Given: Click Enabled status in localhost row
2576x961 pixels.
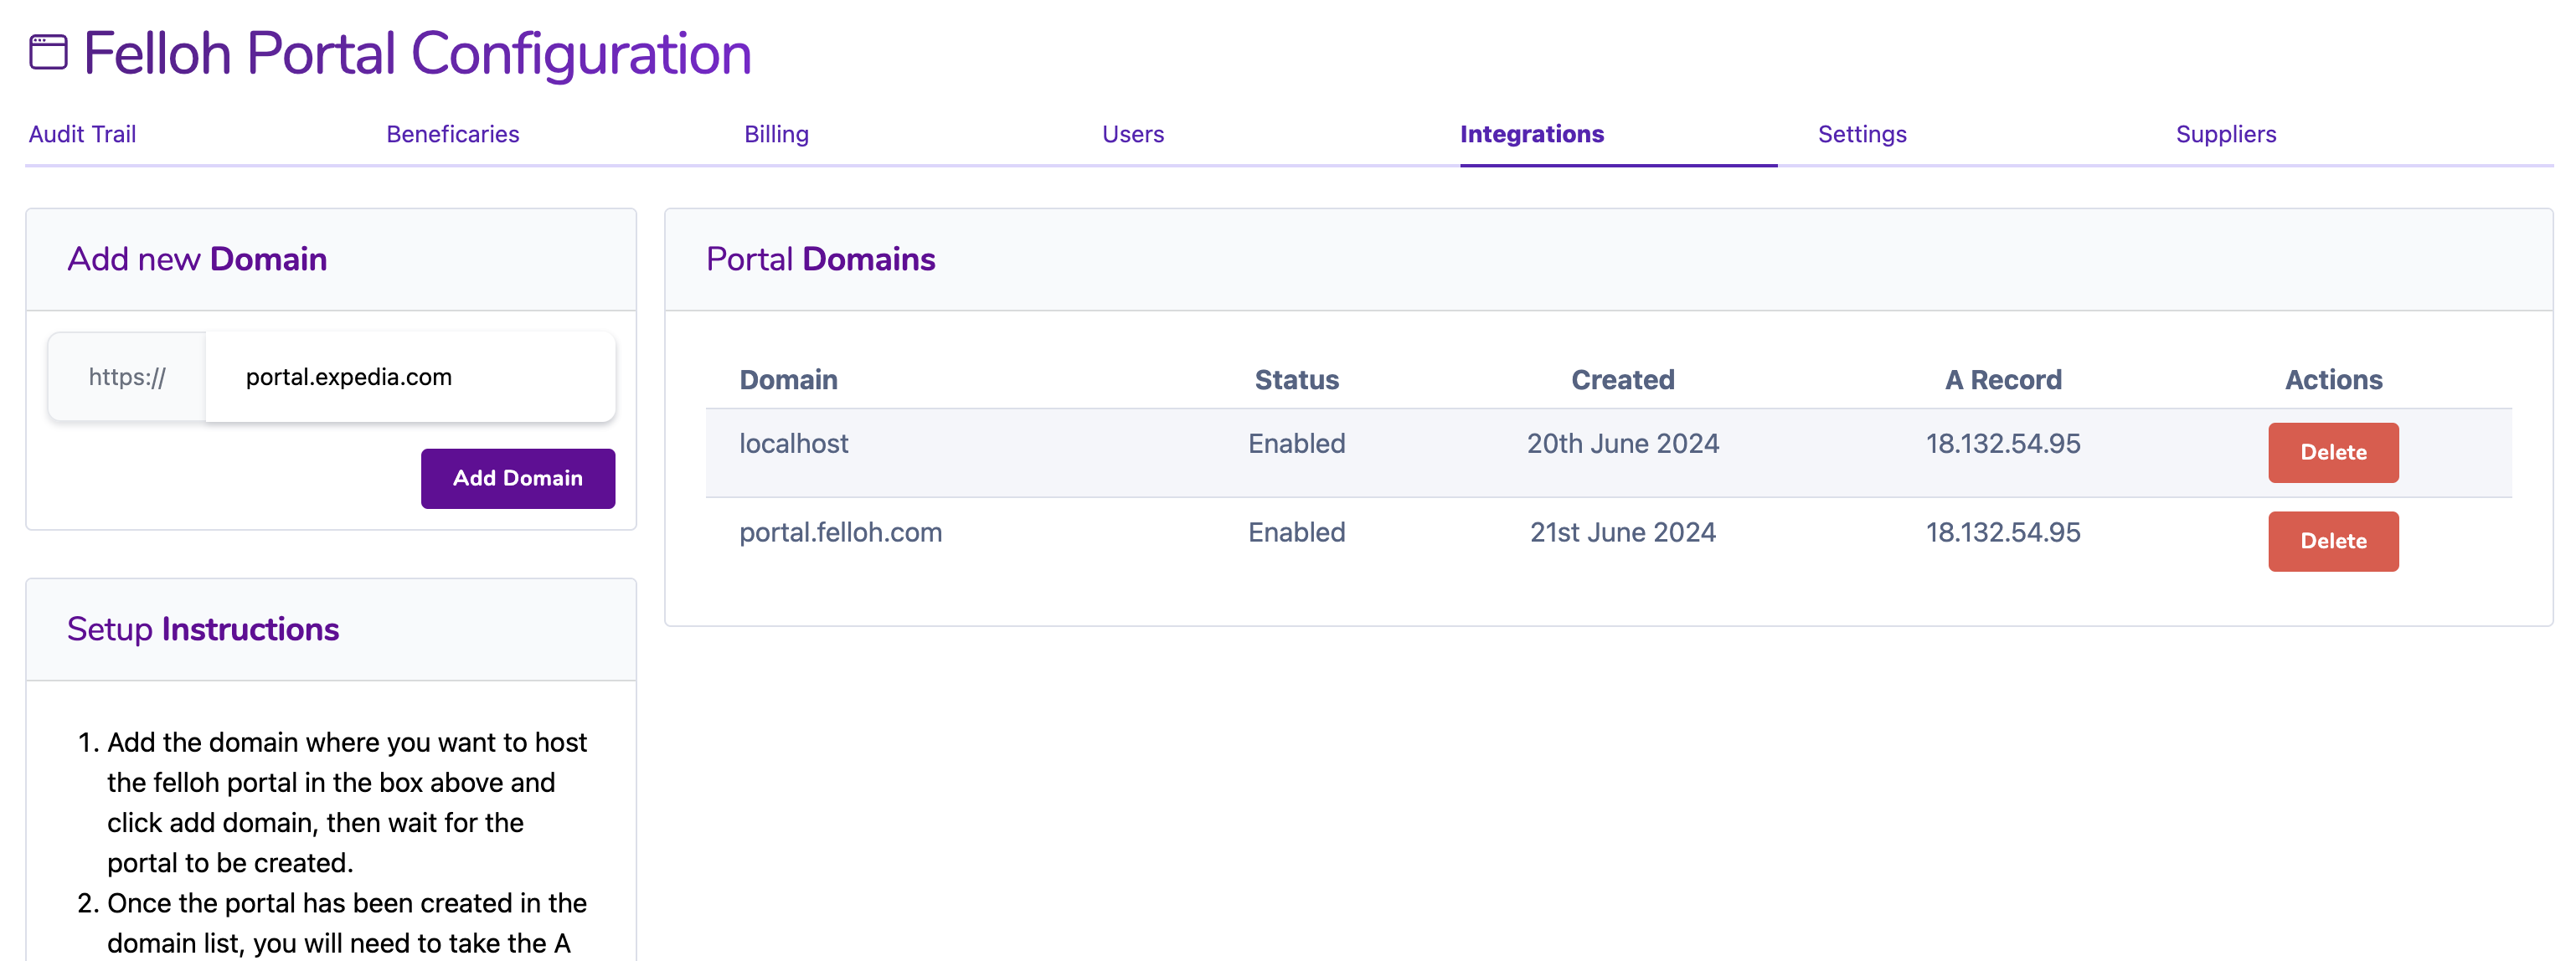Looking at the screenshot, I should pos(1296,443).
